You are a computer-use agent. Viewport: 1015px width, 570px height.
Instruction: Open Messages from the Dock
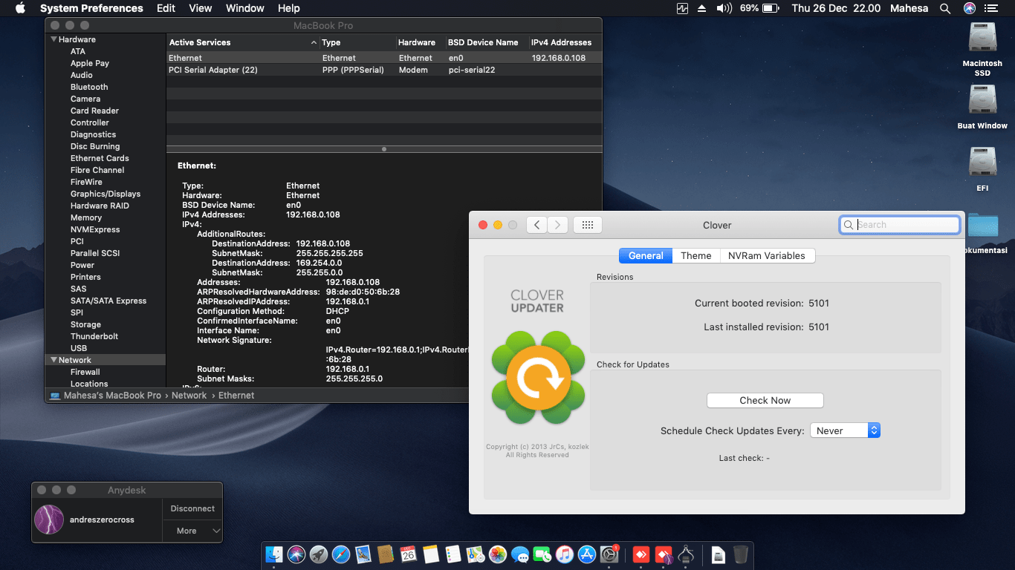520,554
